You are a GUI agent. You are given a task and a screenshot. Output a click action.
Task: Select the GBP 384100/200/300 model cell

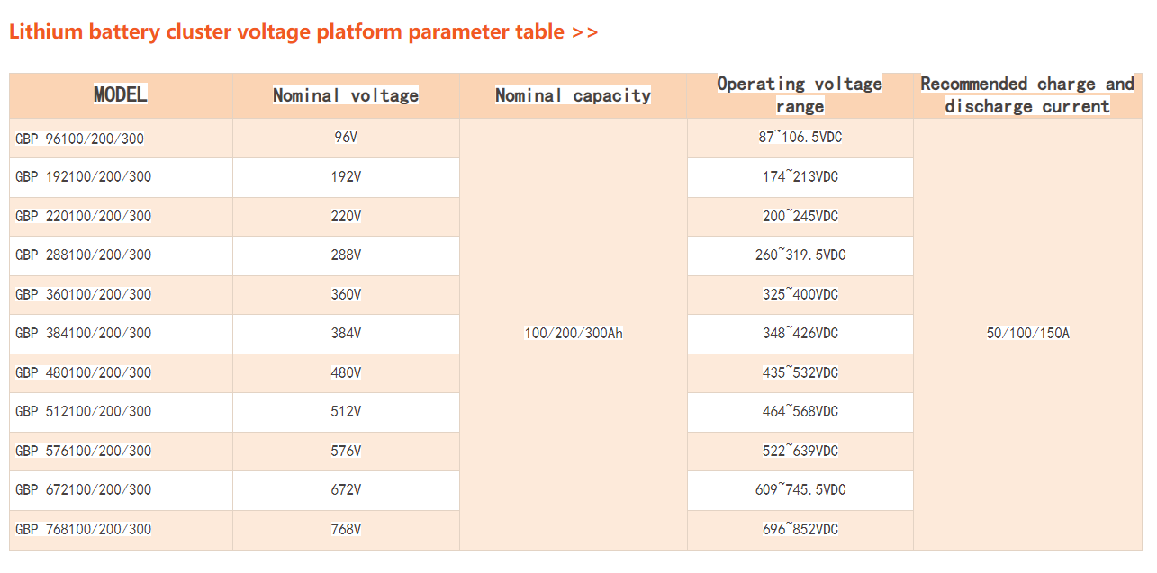[83, 334]
